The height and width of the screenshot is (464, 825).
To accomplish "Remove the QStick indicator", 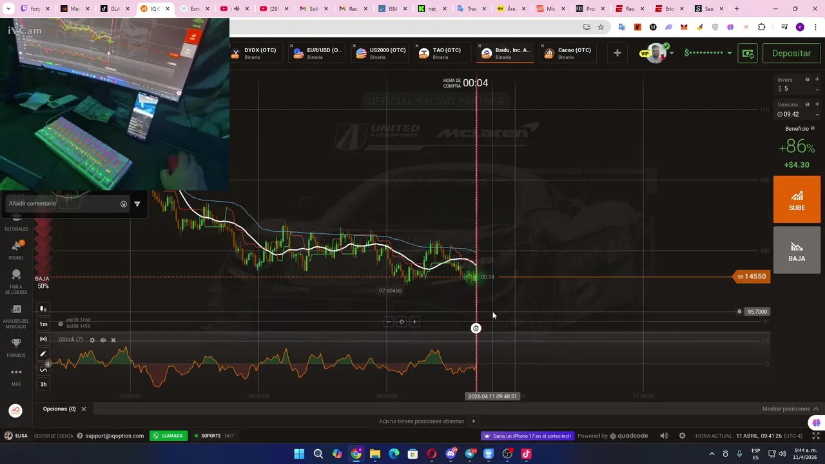I will 113,340.
